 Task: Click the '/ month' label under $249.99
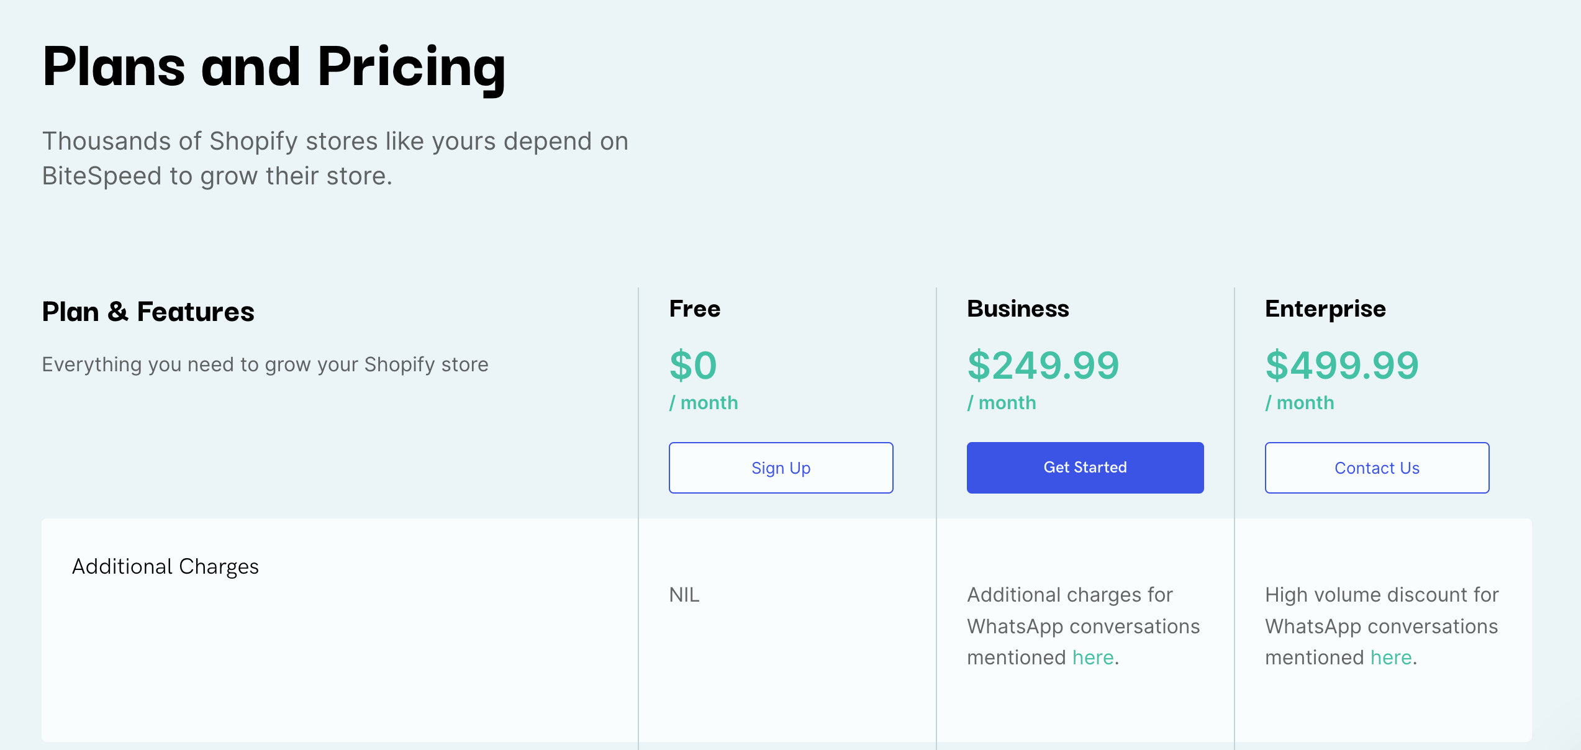tap(1001, 402)
